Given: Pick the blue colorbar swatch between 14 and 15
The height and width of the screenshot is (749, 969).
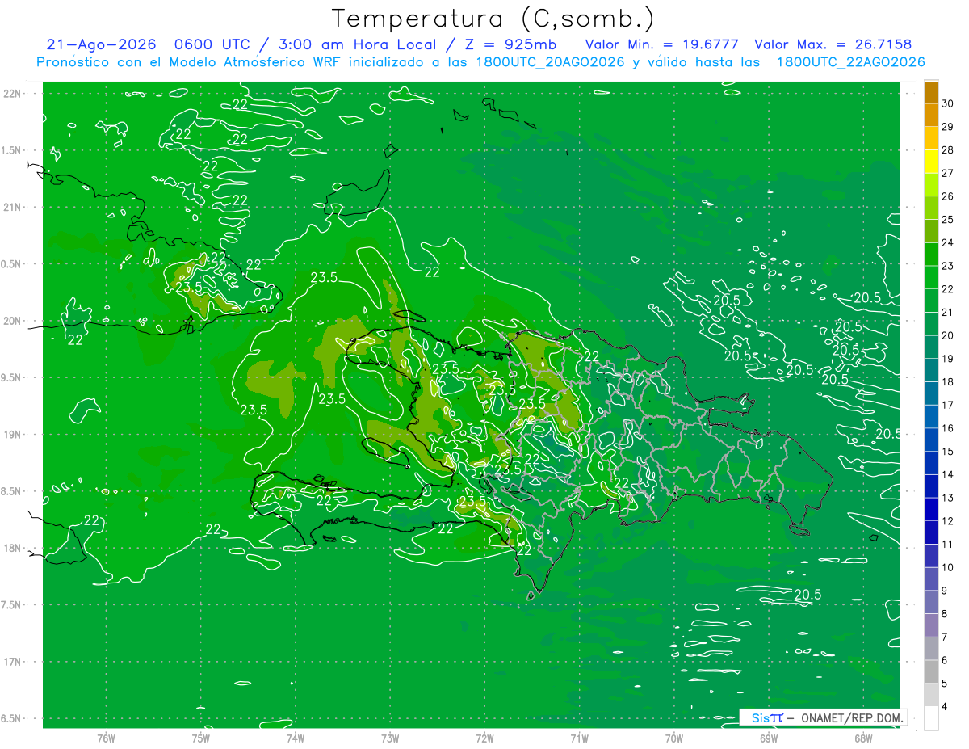Looking at the screenshot, I should click(x=931, y=463).
